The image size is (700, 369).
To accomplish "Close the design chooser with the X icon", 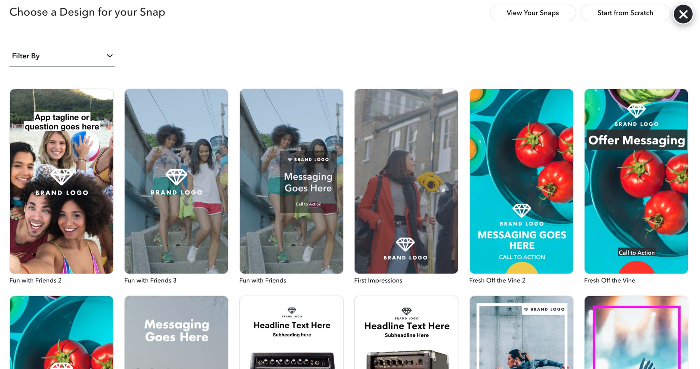I will (683, 14).
